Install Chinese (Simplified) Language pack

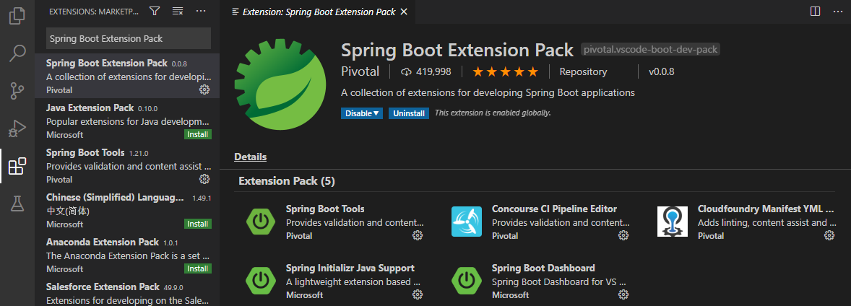[x=197, y=224]
